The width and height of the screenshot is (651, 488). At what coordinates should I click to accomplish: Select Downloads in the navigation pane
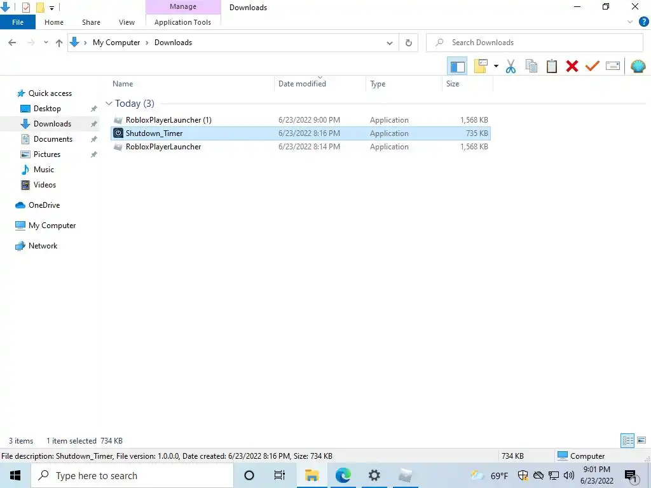coord(52,124)
